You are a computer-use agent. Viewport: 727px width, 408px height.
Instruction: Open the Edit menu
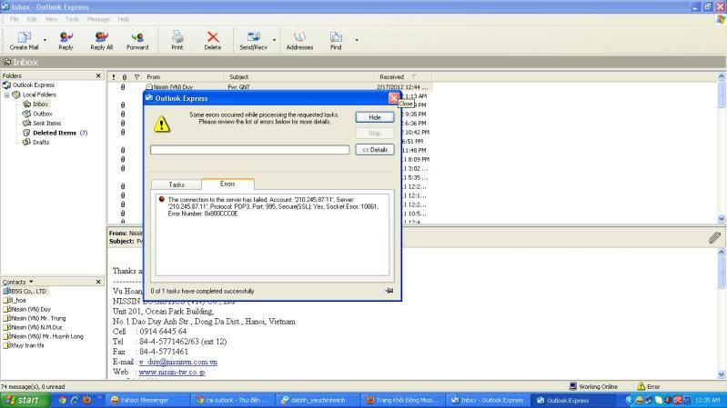tap(32, 19)
